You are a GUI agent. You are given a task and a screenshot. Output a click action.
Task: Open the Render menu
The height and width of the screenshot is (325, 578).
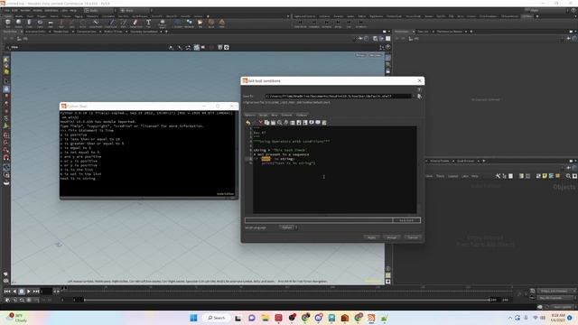(x=25, y=10)
